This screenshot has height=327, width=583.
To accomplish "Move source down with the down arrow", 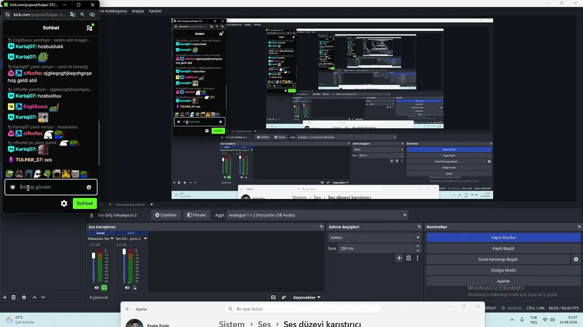I will click(x=43, y=297).
